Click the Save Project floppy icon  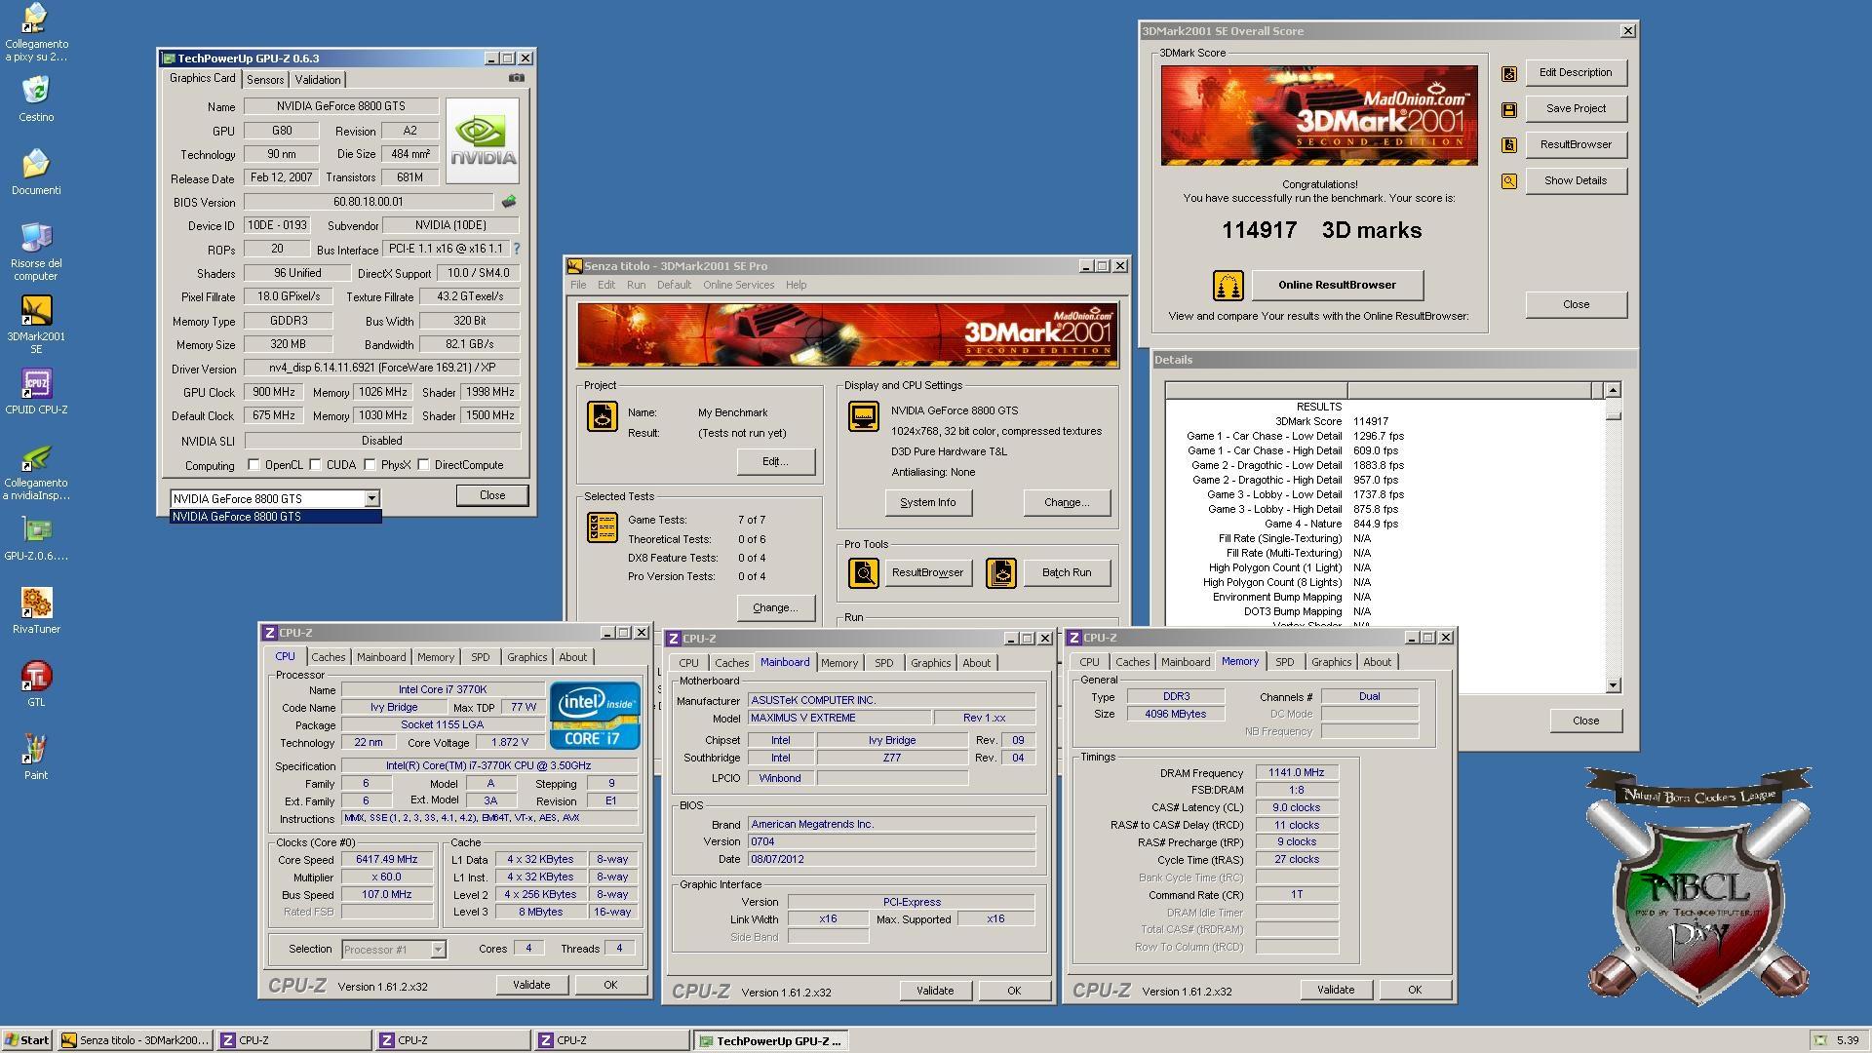[x=1509, y=109]
